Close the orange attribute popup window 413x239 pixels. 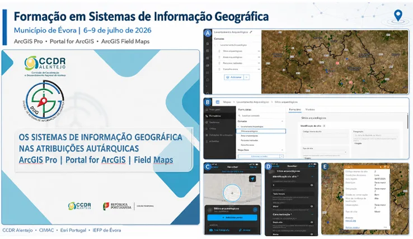[388, 167]
